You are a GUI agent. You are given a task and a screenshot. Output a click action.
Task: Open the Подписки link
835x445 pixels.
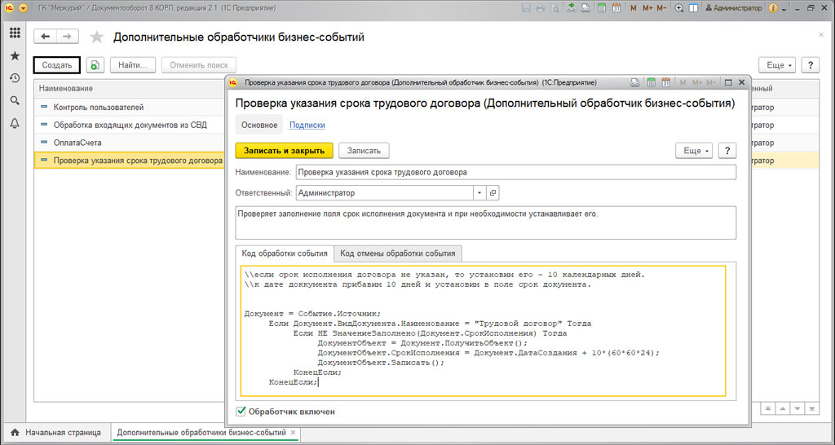point(307,125)
